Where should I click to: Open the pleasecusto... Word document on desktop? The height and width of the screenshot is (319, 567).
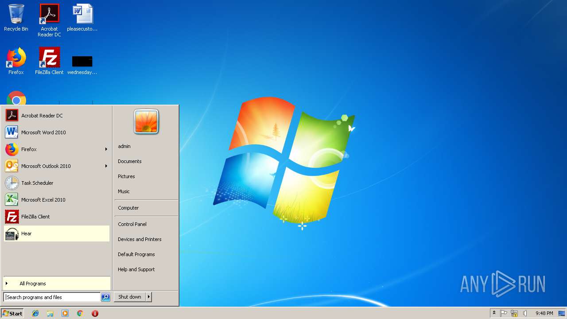(82, 18)
